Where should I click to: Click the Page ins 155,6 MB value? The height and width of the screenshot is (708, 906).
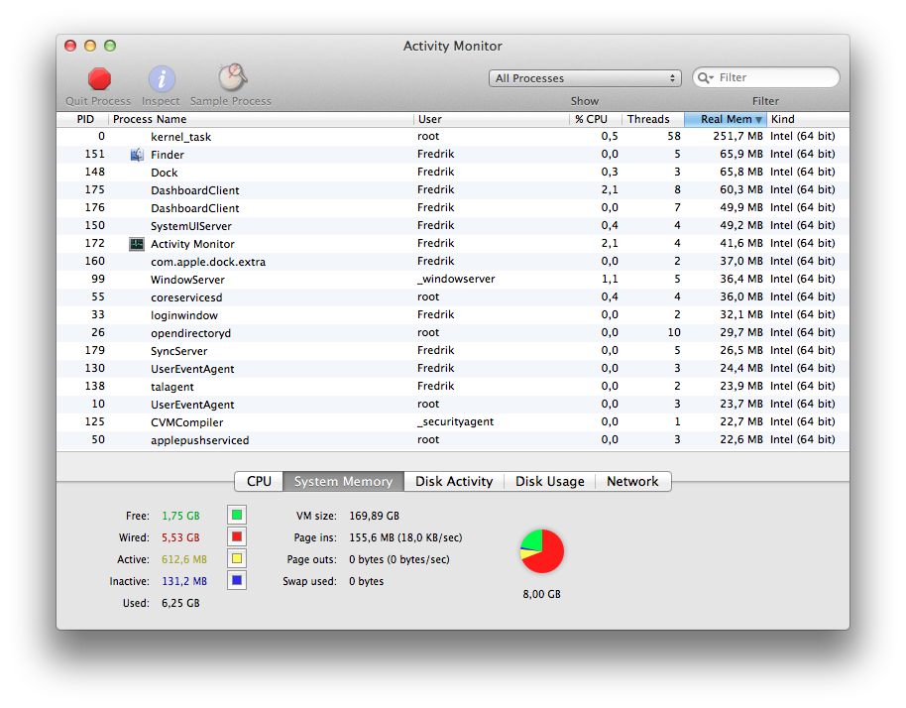point(405,537)
